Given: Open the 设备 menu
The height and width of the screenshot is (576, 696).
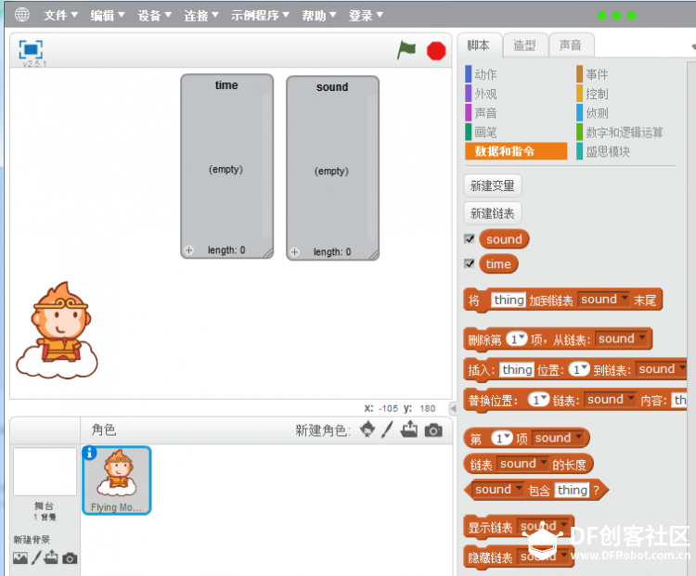Looking at the screenshot, I should [x=154, y=16].
